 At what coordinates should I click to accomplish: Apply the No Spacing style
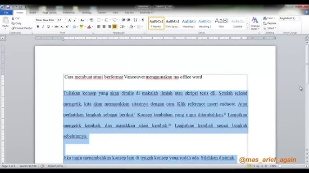point(173,23)
